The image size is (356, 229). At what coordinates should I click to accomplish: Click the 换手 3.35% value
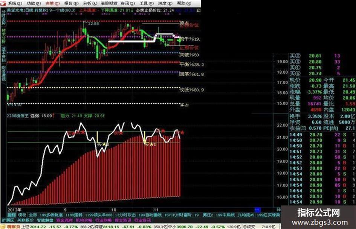pyautogui.click(x=315, y=116)
